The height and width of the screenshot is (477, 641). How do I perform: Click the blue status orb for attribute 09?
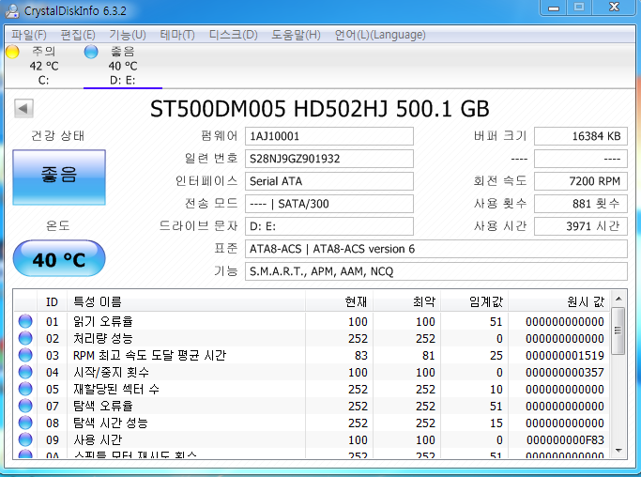(25, 439)
